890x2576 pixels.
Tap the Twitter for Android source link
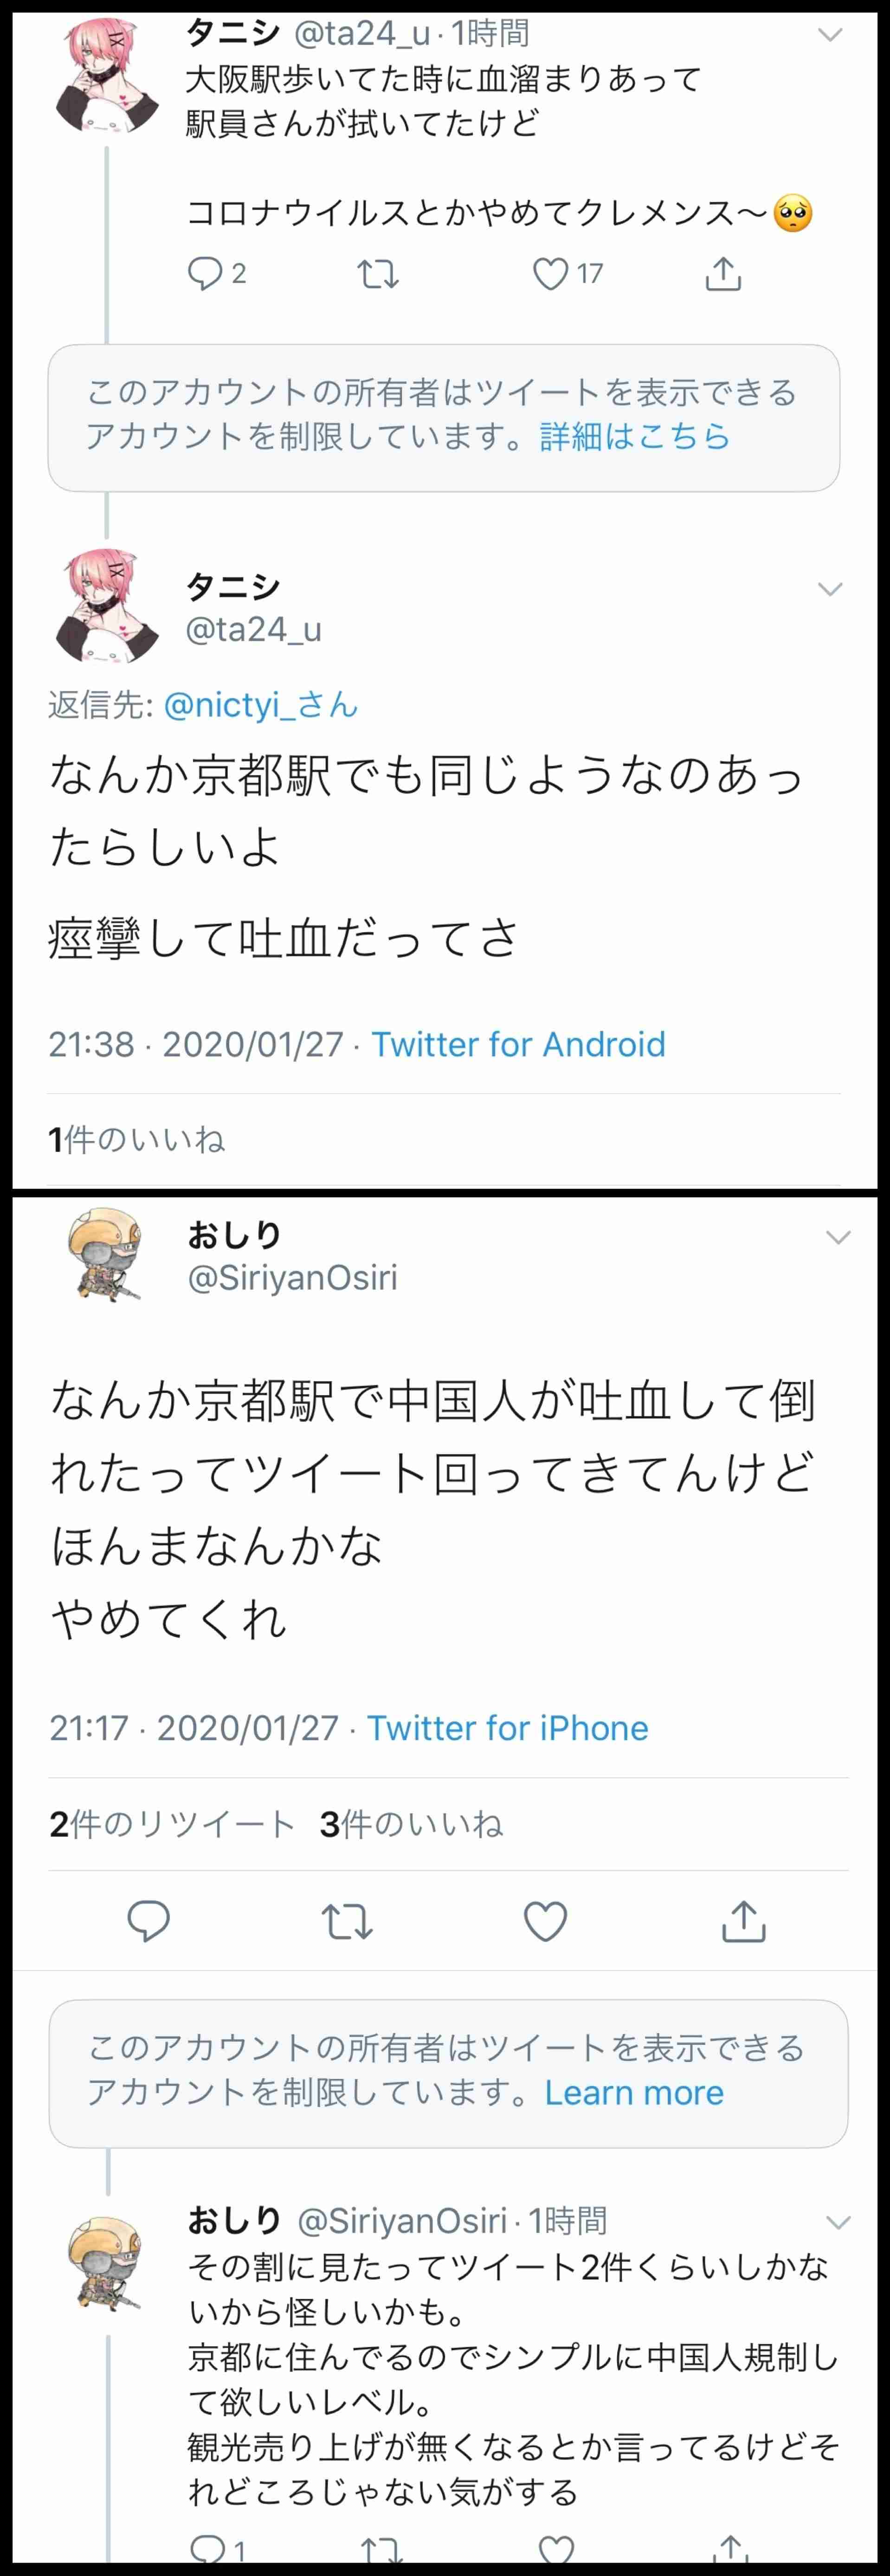click(518, 1044)
